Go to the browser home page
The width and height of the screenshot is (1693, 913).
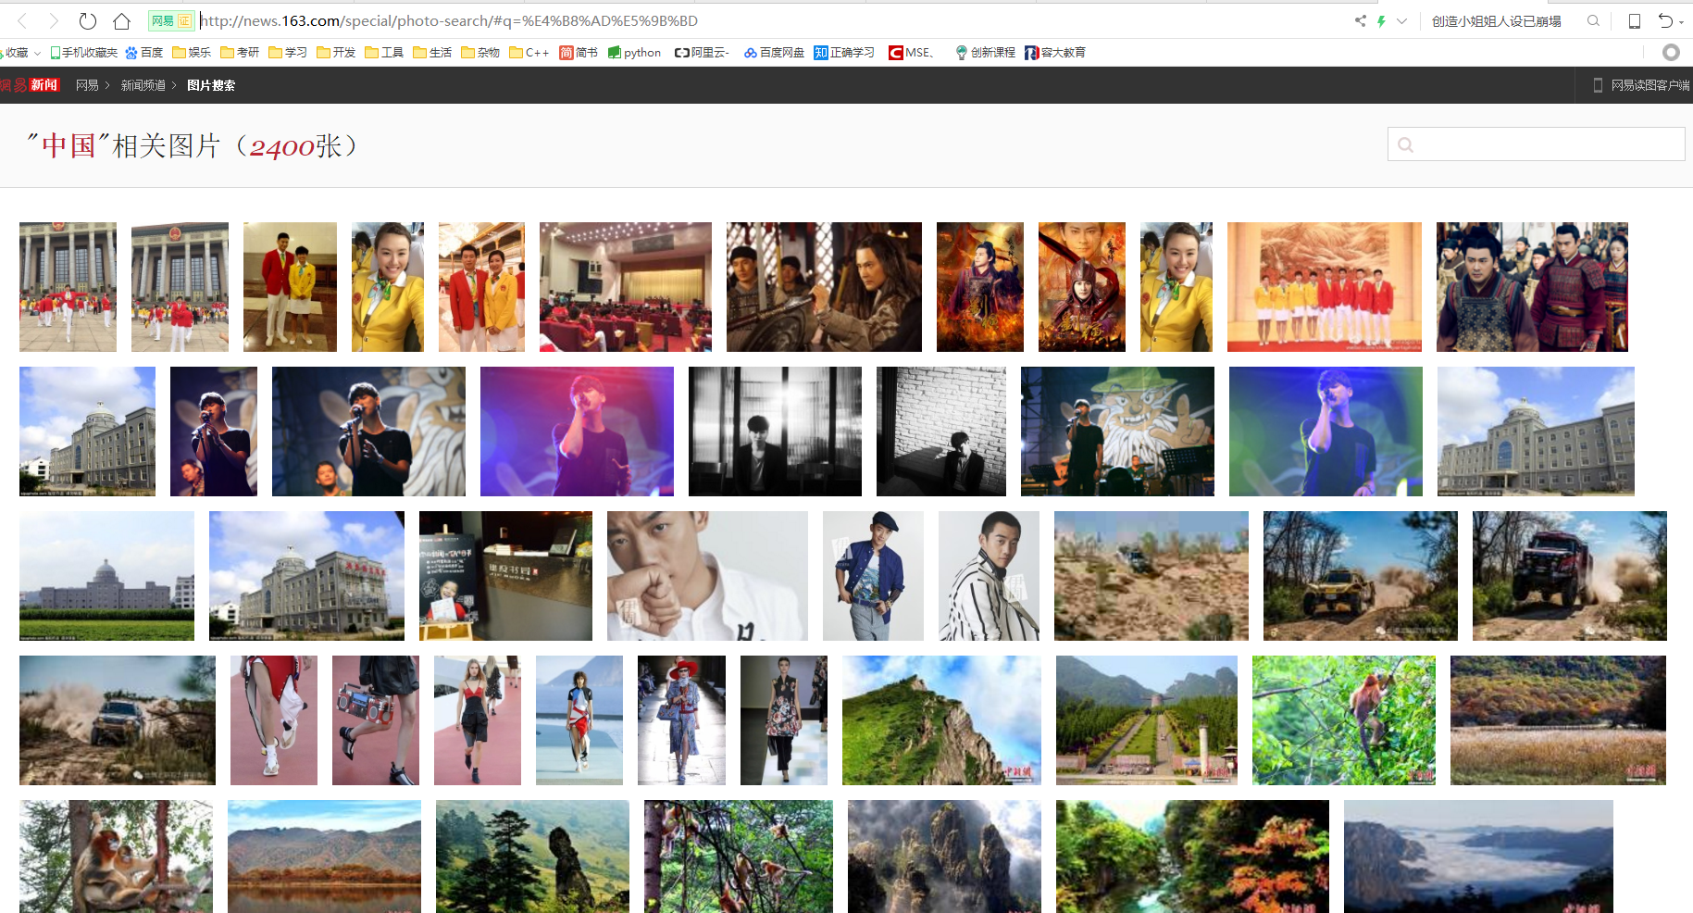(121, 20)
